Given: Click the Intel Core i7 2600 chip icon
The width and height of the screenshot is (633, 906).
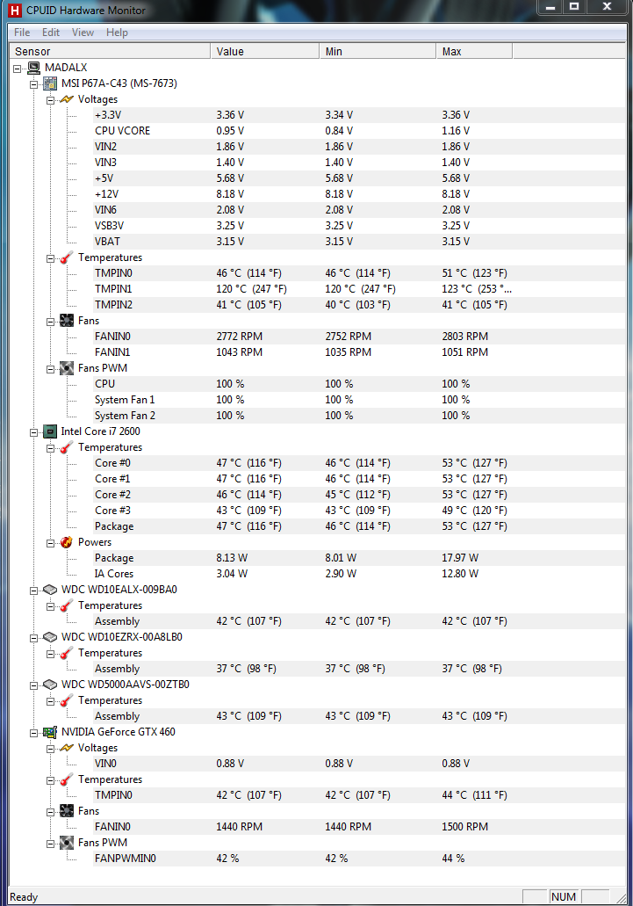Looking at the screenshot, I should click(50, 431).
